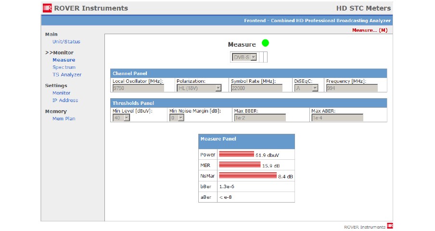This screenshot has height=231, width=435.
Task: Click the MER level bar
Action: click(240, 165)
